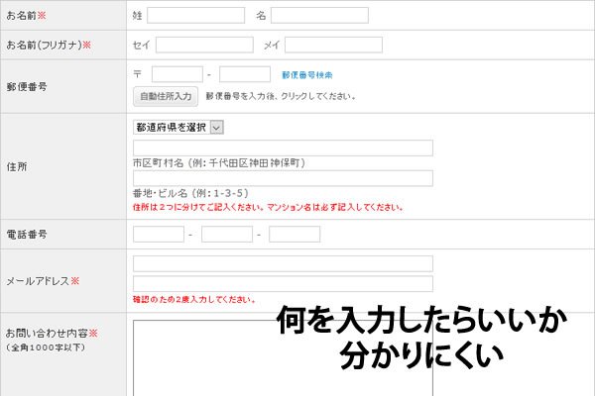Click the お名前(フリガナ) field label

[x=48, y=45]
